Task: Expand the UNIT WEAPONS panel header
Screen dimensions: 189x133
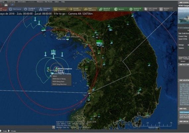Action: tap(184, 80)
